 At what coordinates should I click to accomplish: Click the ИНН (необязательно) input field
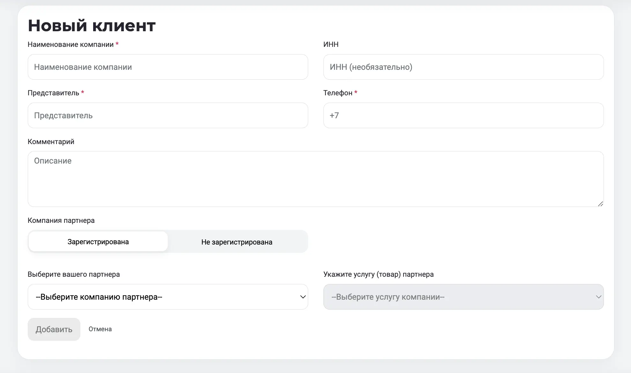coord(463,67)
